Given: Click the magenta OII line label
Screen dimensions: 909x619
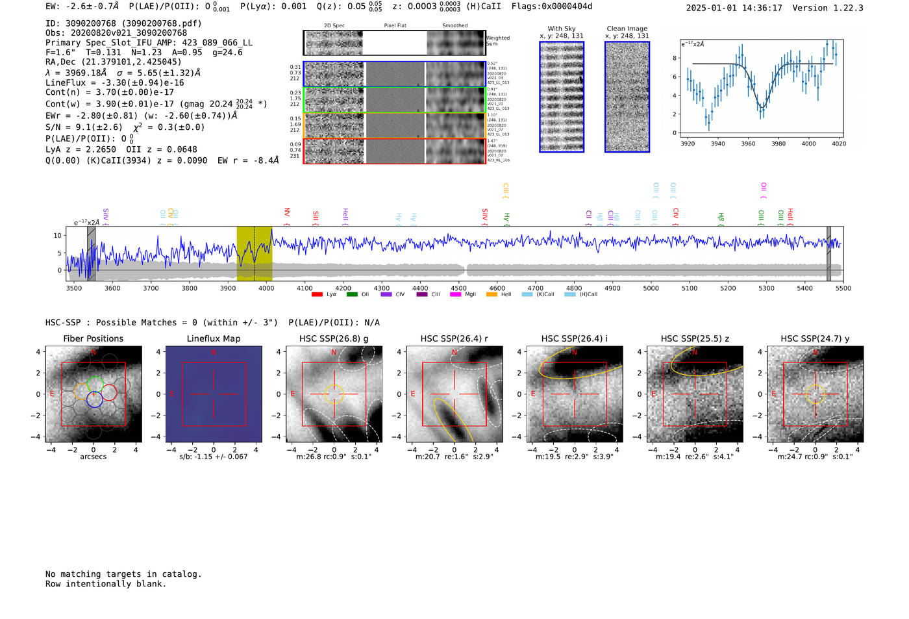Looking at the screenshot, I should pyautogui.click(x=764, y=190).
